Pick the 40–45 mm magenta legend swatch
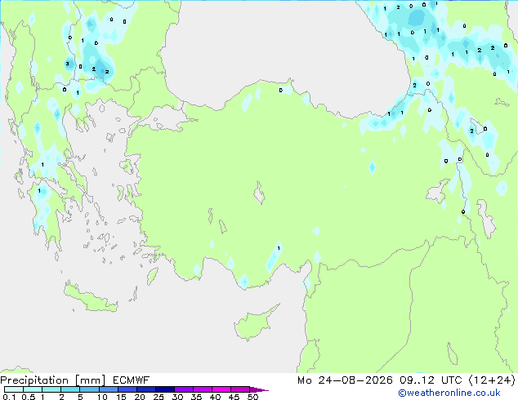 221,389
